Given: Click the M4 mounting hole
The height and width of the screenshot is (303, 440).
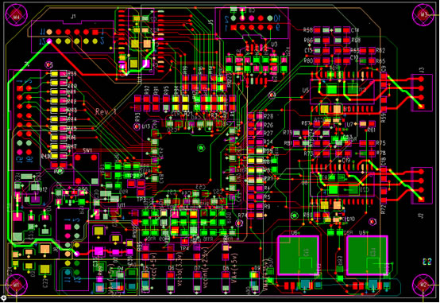Looking at the screenshot, I should point(16,15).
